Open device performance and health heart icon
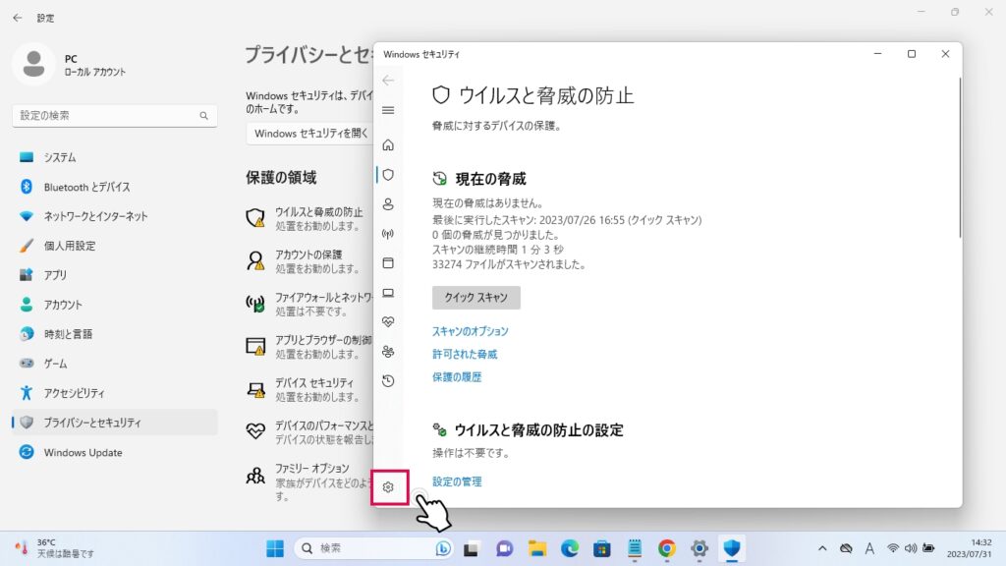Screen dimensions: 1006x566 (x=388, y=322)
